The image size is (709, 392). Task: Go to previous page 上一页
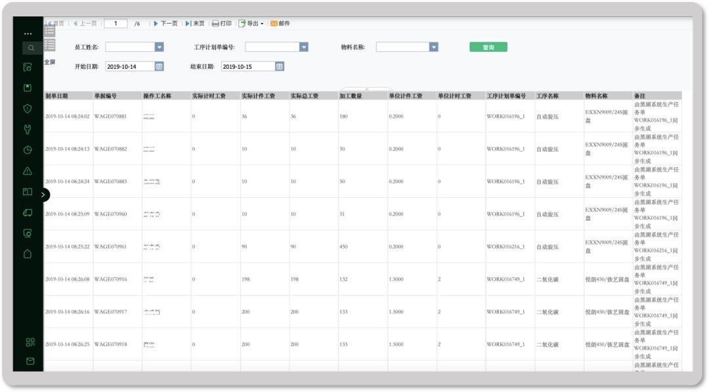click(85, 23)
